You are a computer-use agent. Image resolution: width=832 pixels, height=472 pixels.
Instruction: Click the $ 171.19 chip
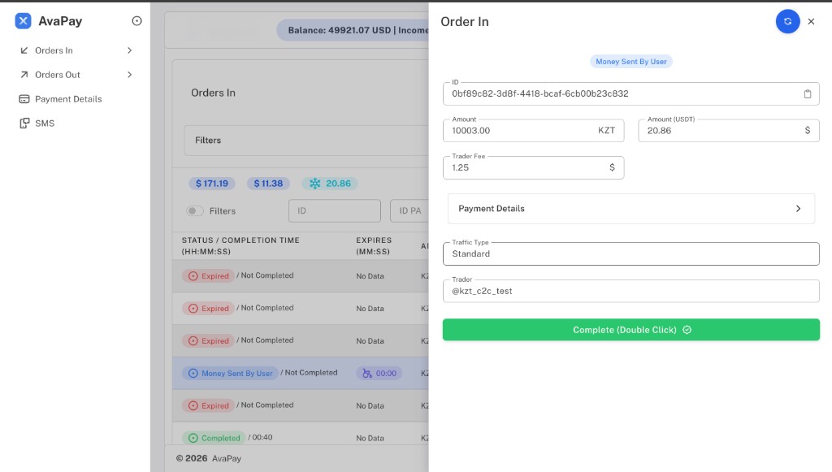click(x=212, y=184)
